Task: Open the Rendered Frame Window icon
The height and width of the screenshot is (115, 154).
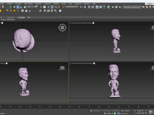Action: (x=116, y=7)
